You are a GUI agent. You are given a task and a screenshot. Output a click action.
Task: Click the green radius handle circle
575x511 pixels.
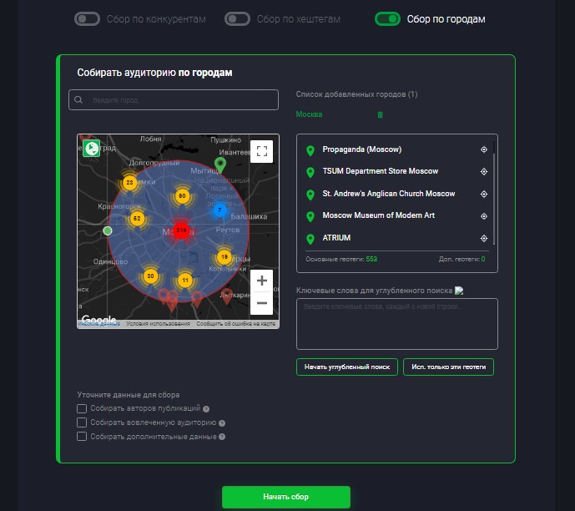(x=108, y=230)
